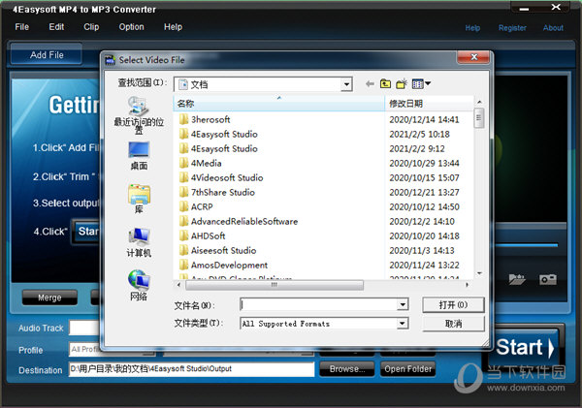Click the file name input field

[x=318, y=305]
